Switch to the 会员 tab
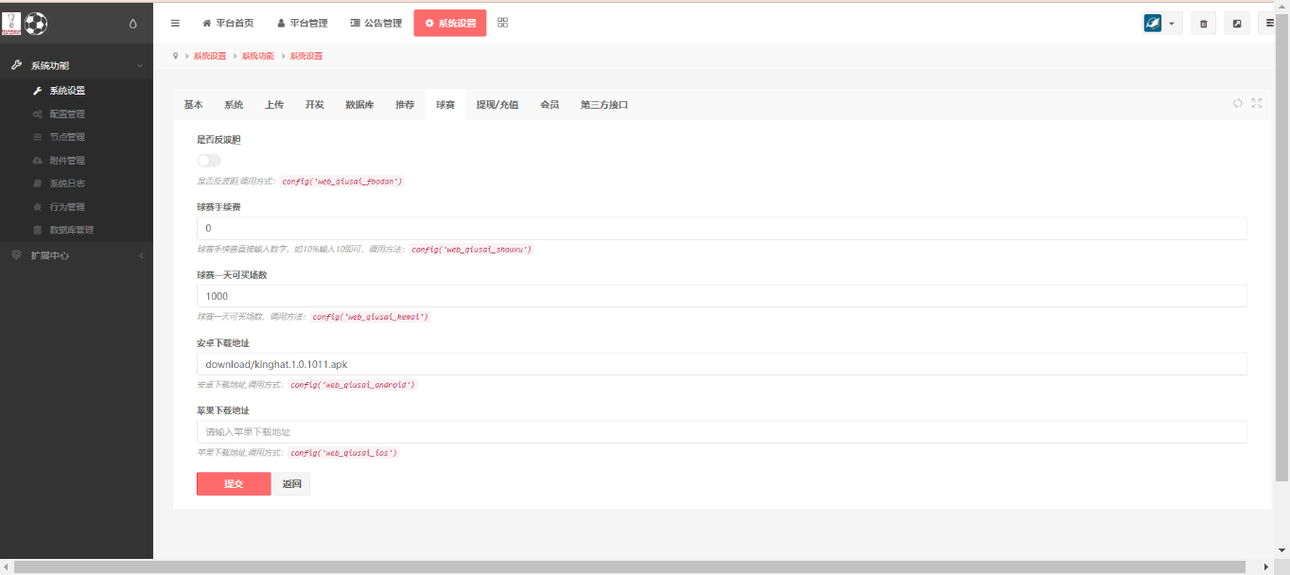The image size is (1290, 575). tap(549, 105)
